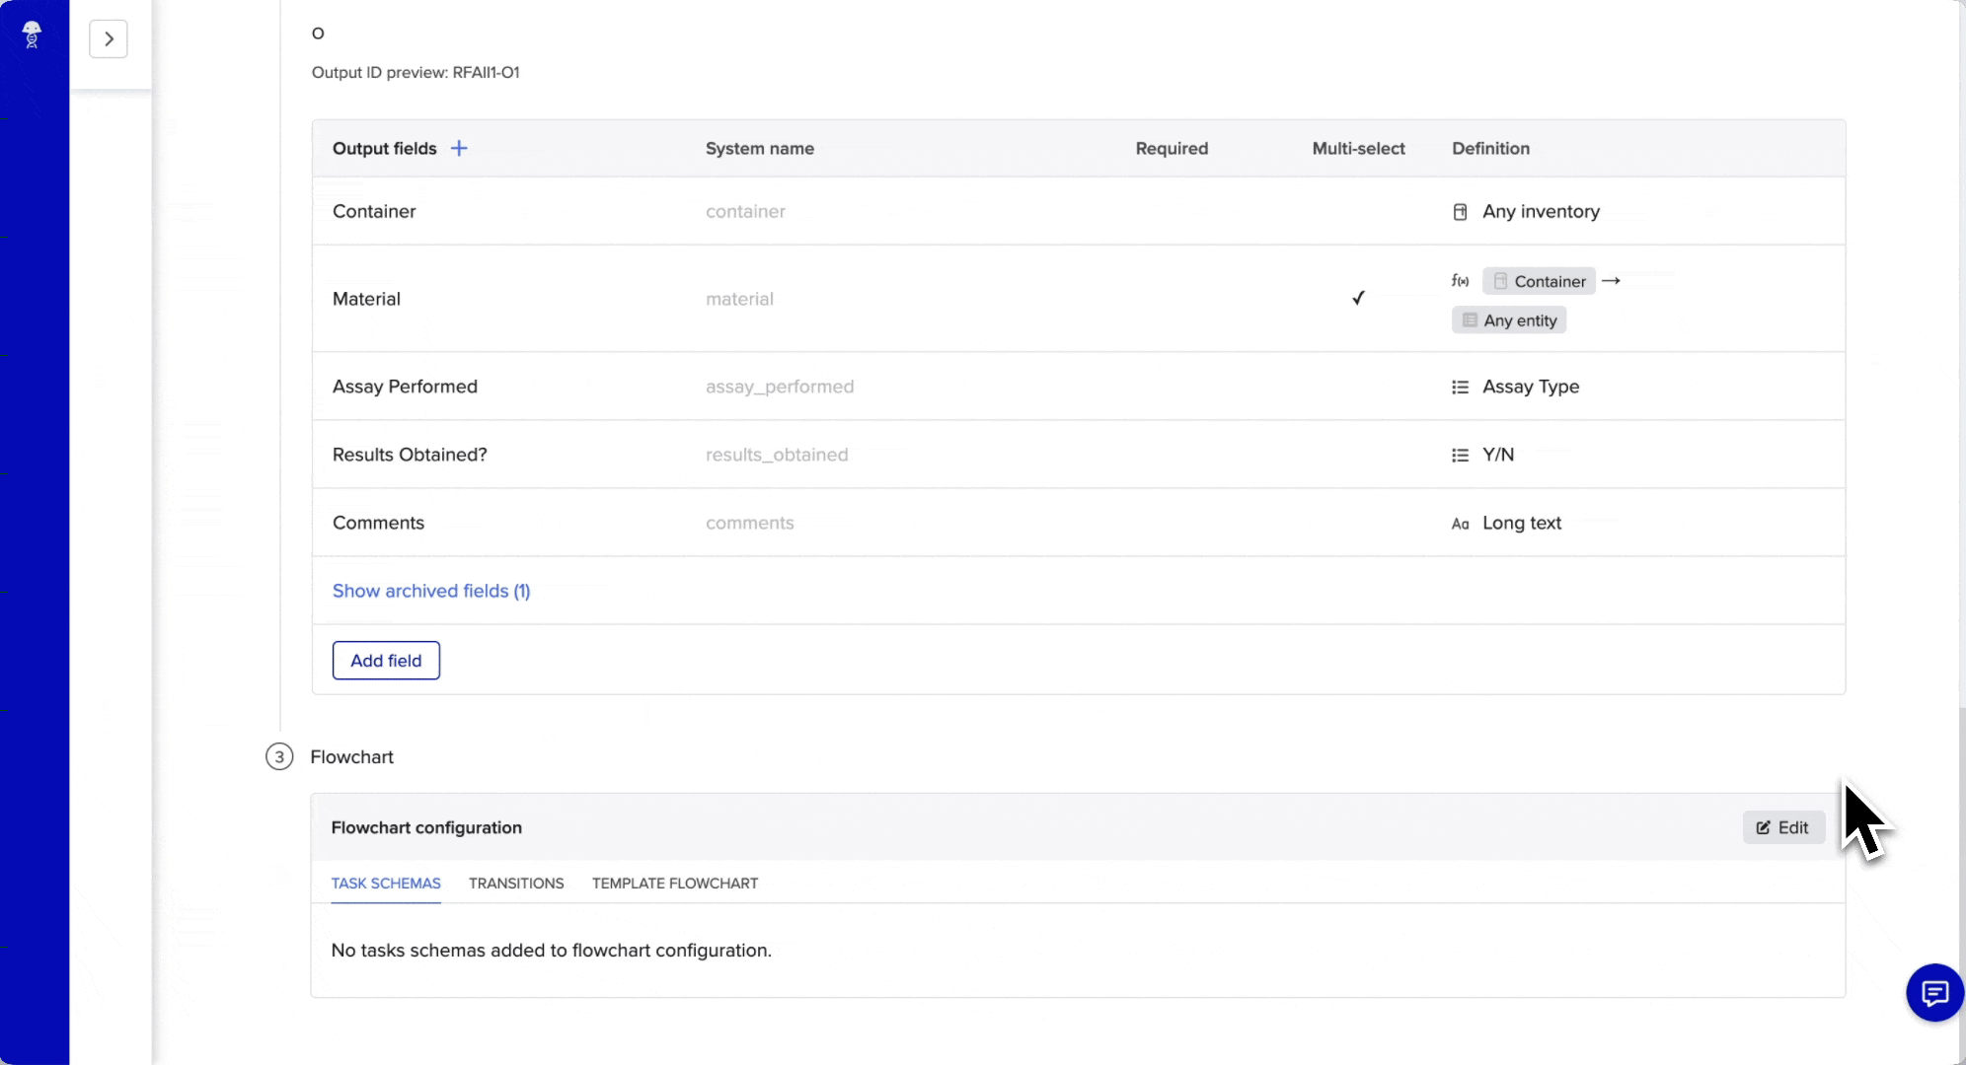Screen dimensions: 1966x1065
Task: Show archived fields (1)
Action: pos(431,591)
